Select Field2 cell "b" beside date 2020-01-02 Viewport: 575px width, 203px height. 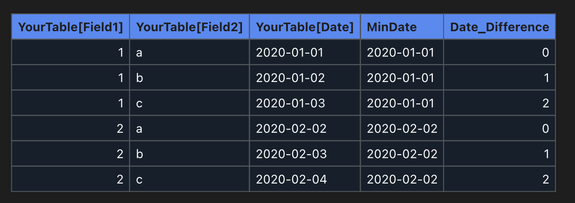click(139, 78)
